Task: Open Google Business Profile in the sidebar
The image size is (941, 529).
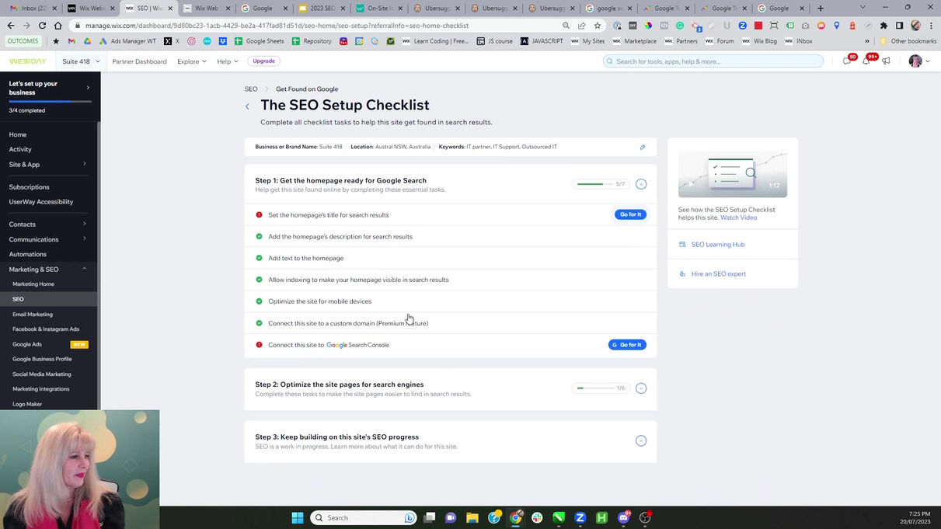Action: [42, 359]
